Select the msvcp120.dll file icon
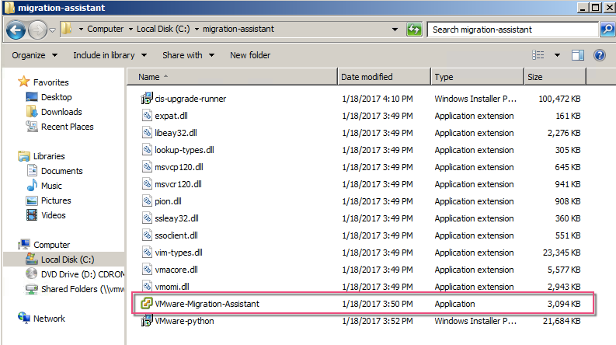This screenshot has width=616, height=345. pyautogui.click(x=147, y=166)
